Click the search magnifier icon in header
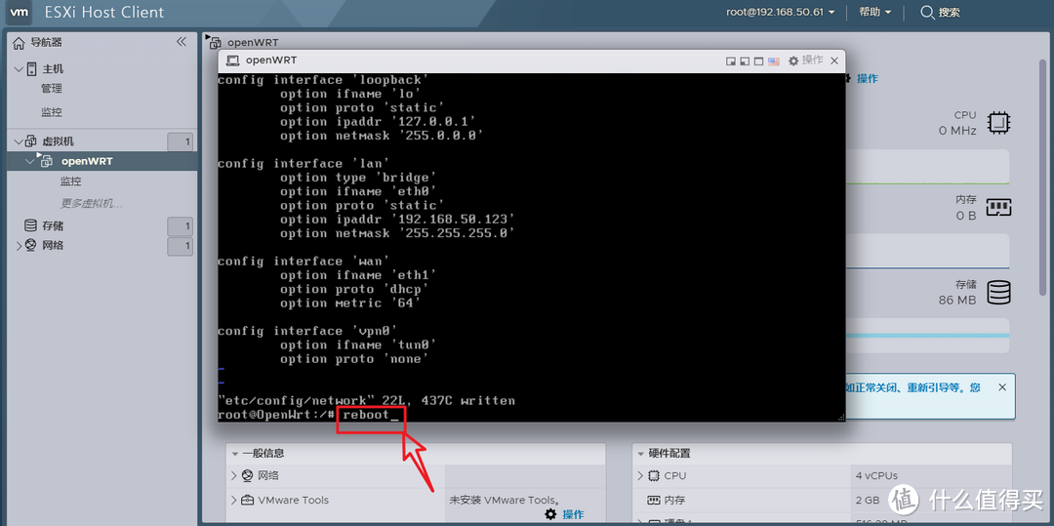Image resolution: width=1054 pixels, height=526 pixels. tap(927, 13)
